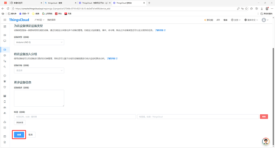Select the highlighted devices icon in left sidebar
The width and height of the screenshot is (275, 148).
pyautogui.click(x=5, y=50)
